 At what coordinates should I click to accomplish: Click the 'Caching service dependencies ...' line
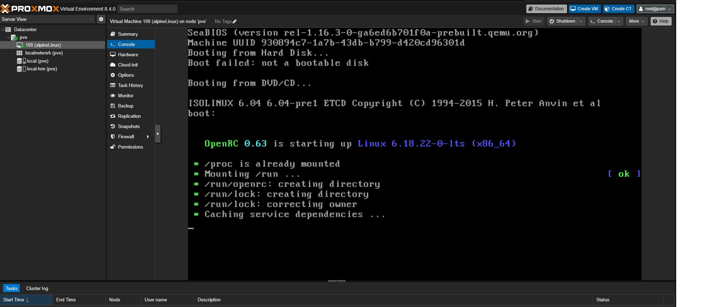[x=295, y=214]
